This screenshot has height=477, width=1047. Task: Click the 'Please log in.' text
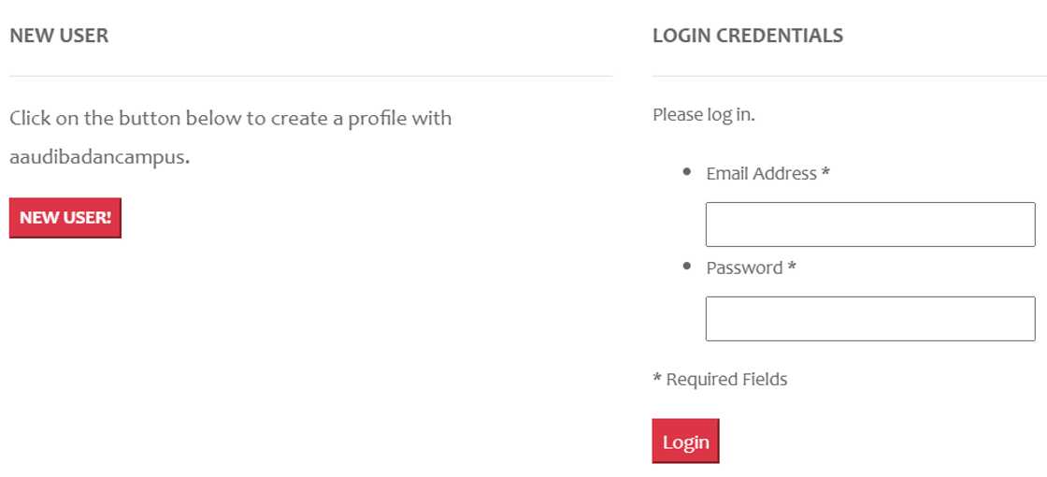tap(703, 115)
